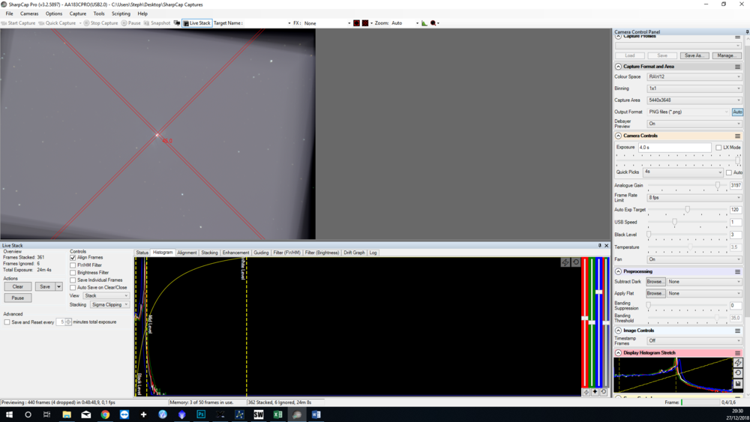Image resolution: width=750 pixels, height=422 pixels.
Task: Open the Tools menu
Action: coord(99,13)
